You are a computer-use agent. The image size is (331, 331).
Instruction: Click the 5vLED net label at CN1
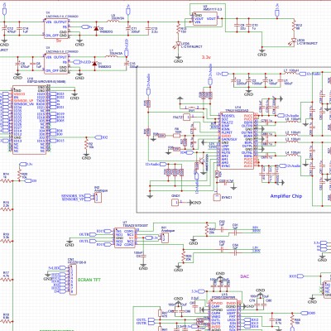58,268
